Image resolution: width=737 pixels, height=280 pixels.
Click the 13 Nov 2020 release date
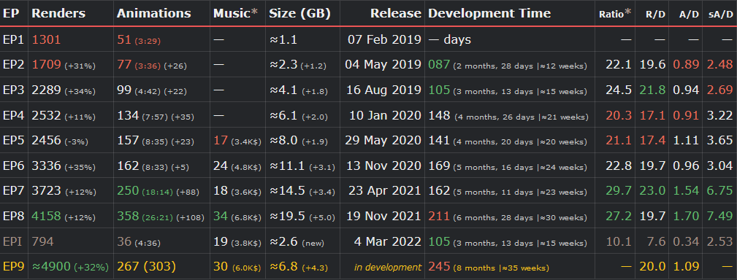click(383, 166)
